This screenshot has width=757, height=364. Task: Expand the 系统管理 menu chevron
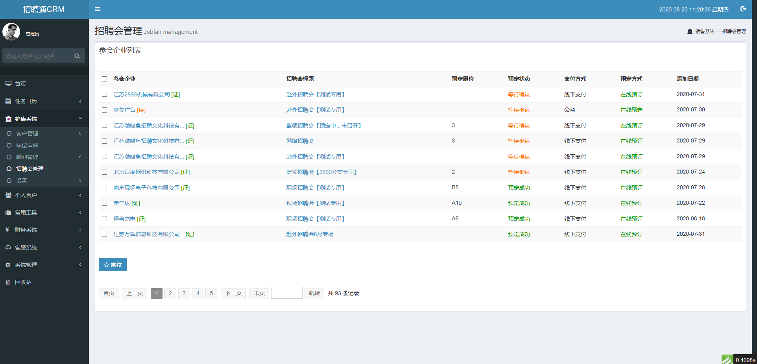[x=80, y=265]
